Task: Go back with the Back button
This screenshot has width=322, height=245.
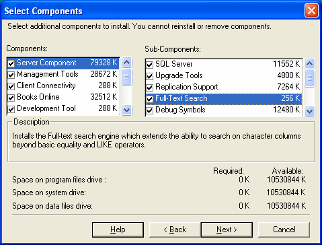Action: [x=175, y=230]
